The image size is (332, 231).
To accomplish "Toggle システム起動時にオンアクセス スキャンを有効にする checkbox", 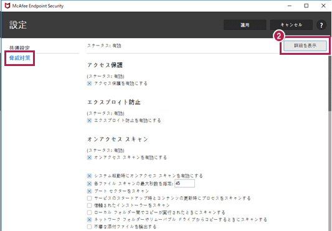I will pyautogui.click(x=89, y=176).
